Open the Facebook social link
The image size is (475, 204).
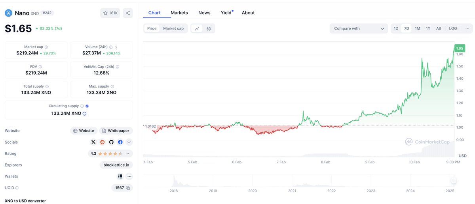pyautogui.click(x=120, y=142)
